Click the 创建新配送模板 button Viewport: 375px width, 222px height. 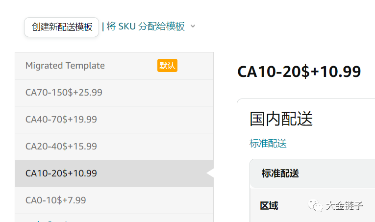pyautogui.click(x=61, y=27)
